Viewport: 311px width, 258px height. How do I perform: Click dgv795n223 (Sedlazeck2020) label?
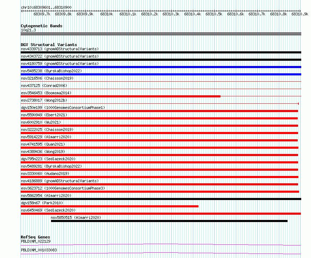click(48, 159)
